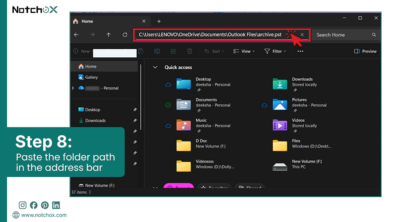Open the Files folder icon
This screenshot has width=395, height=222.
280,145
